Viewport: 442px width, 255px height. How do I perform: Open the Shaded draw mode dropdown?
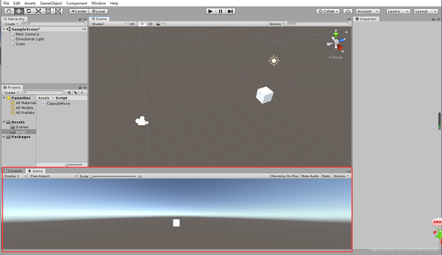tap(109, 24)
